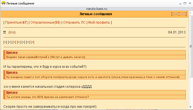Open the Отправленные(55) sent messages link
Viewport: 193px width, 110px height.
[45, 23]
